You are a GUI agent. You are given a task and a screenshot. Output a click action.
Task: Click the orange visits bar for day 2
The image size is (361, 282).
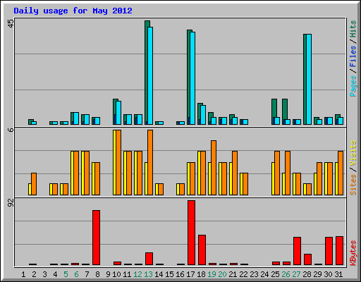pyautogui.click(x=34, y=184)
